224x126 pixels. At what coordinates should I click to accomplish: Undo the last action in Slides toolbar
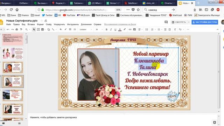point(8,29)
